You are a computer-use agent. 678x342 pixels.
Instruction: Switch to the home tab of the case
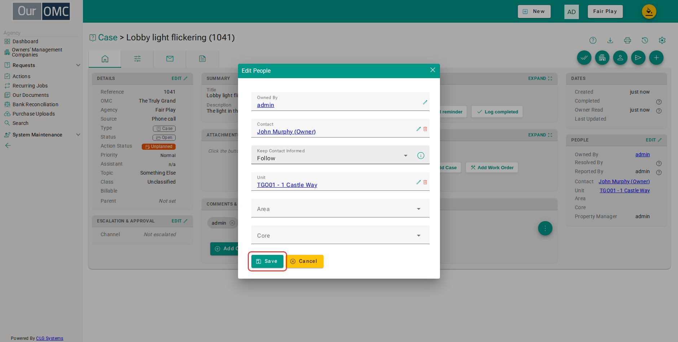click(x=105, y=59)
